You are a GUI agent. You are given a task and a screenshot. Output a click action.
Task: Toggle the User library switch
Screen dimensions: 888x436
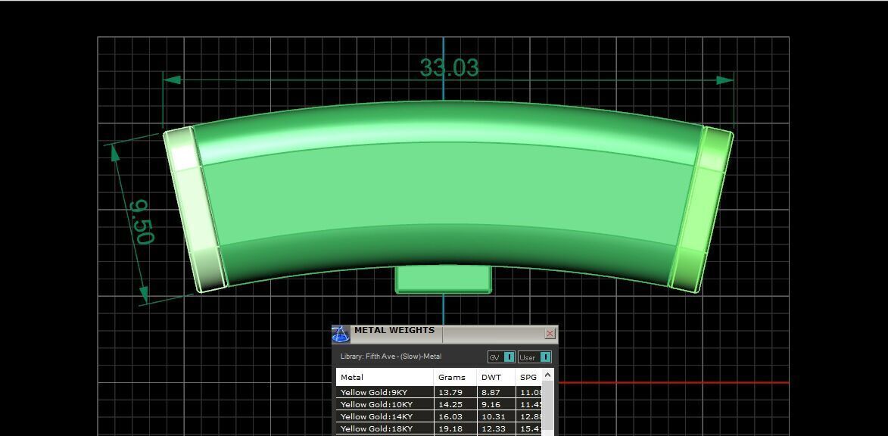point(534,357)
